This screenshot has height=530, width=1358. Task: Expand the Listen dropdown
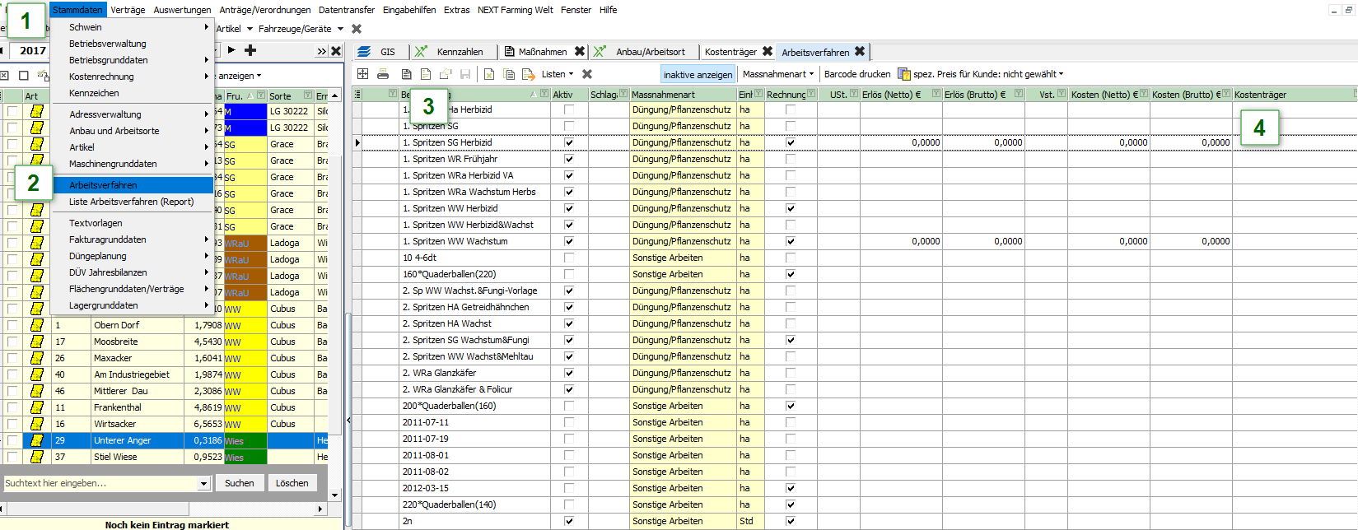[557, 74]
